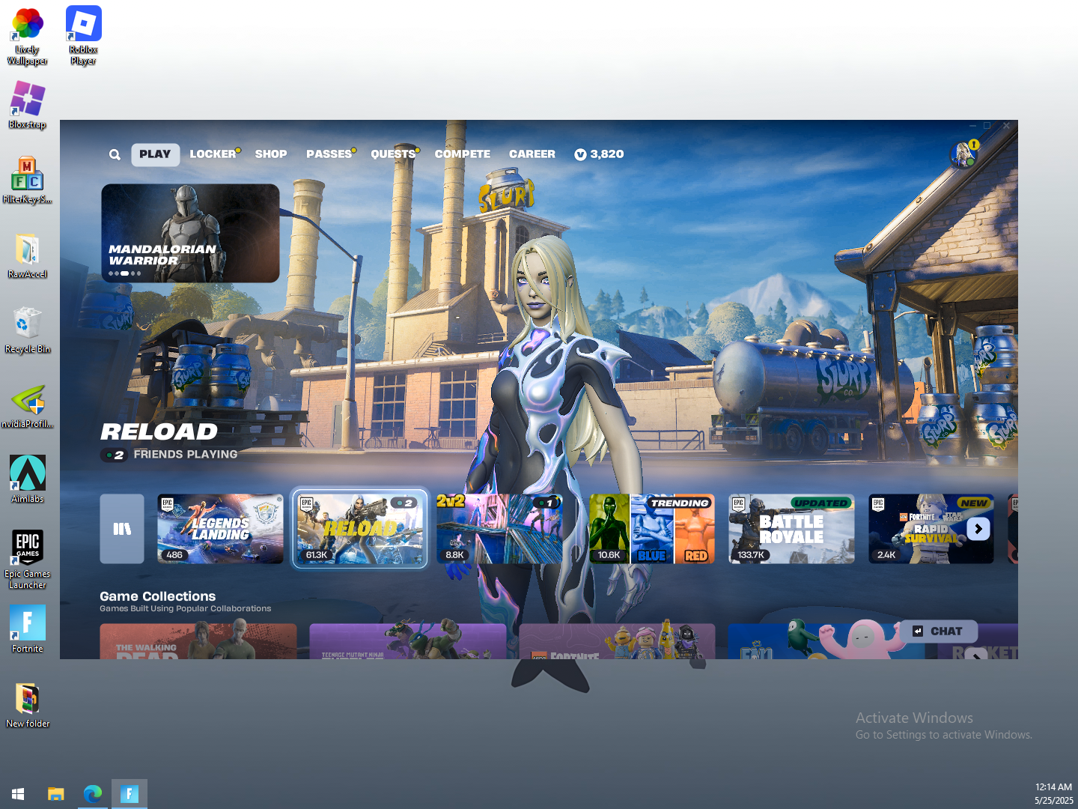Viewport: 1078px width, 809px height.
Task: Open the game library icon tile
Action: (x=122, y=529)
